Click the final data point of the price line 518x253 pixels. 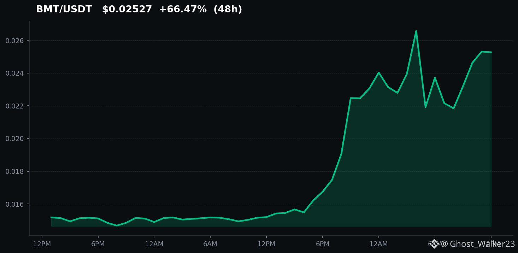click(491, 52)
